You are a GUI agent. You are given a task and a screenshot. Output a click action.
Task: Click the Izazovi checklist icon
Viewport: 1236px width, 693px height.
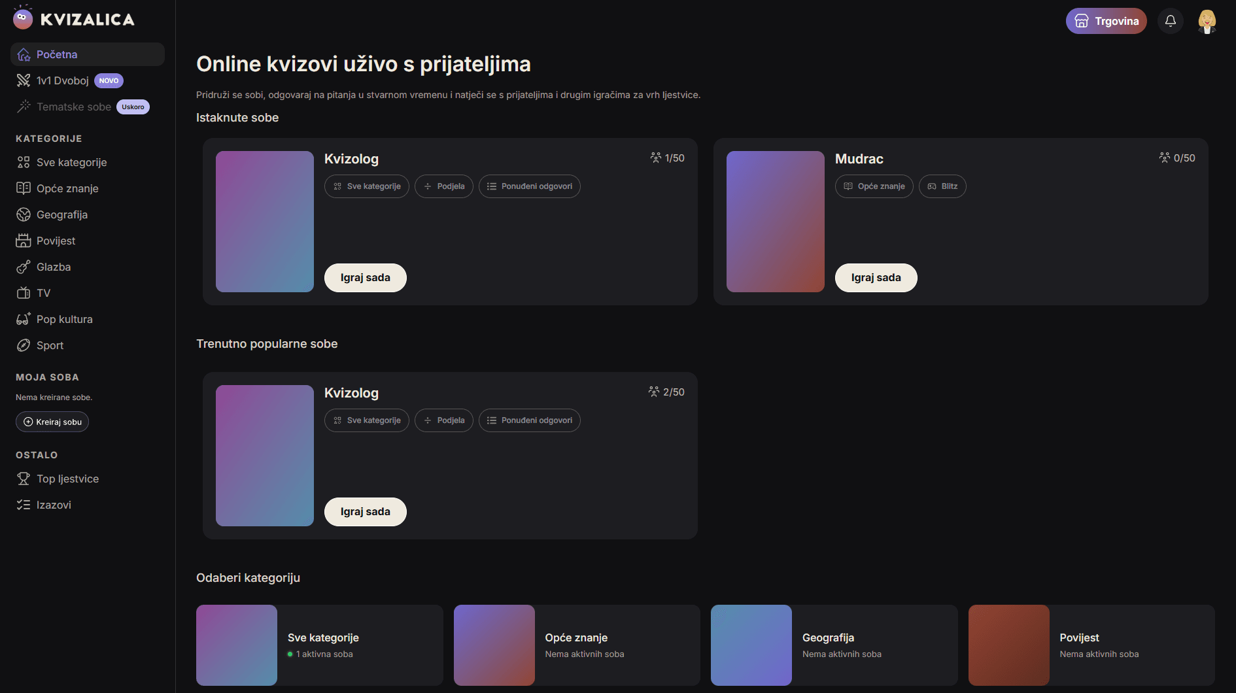24,505
